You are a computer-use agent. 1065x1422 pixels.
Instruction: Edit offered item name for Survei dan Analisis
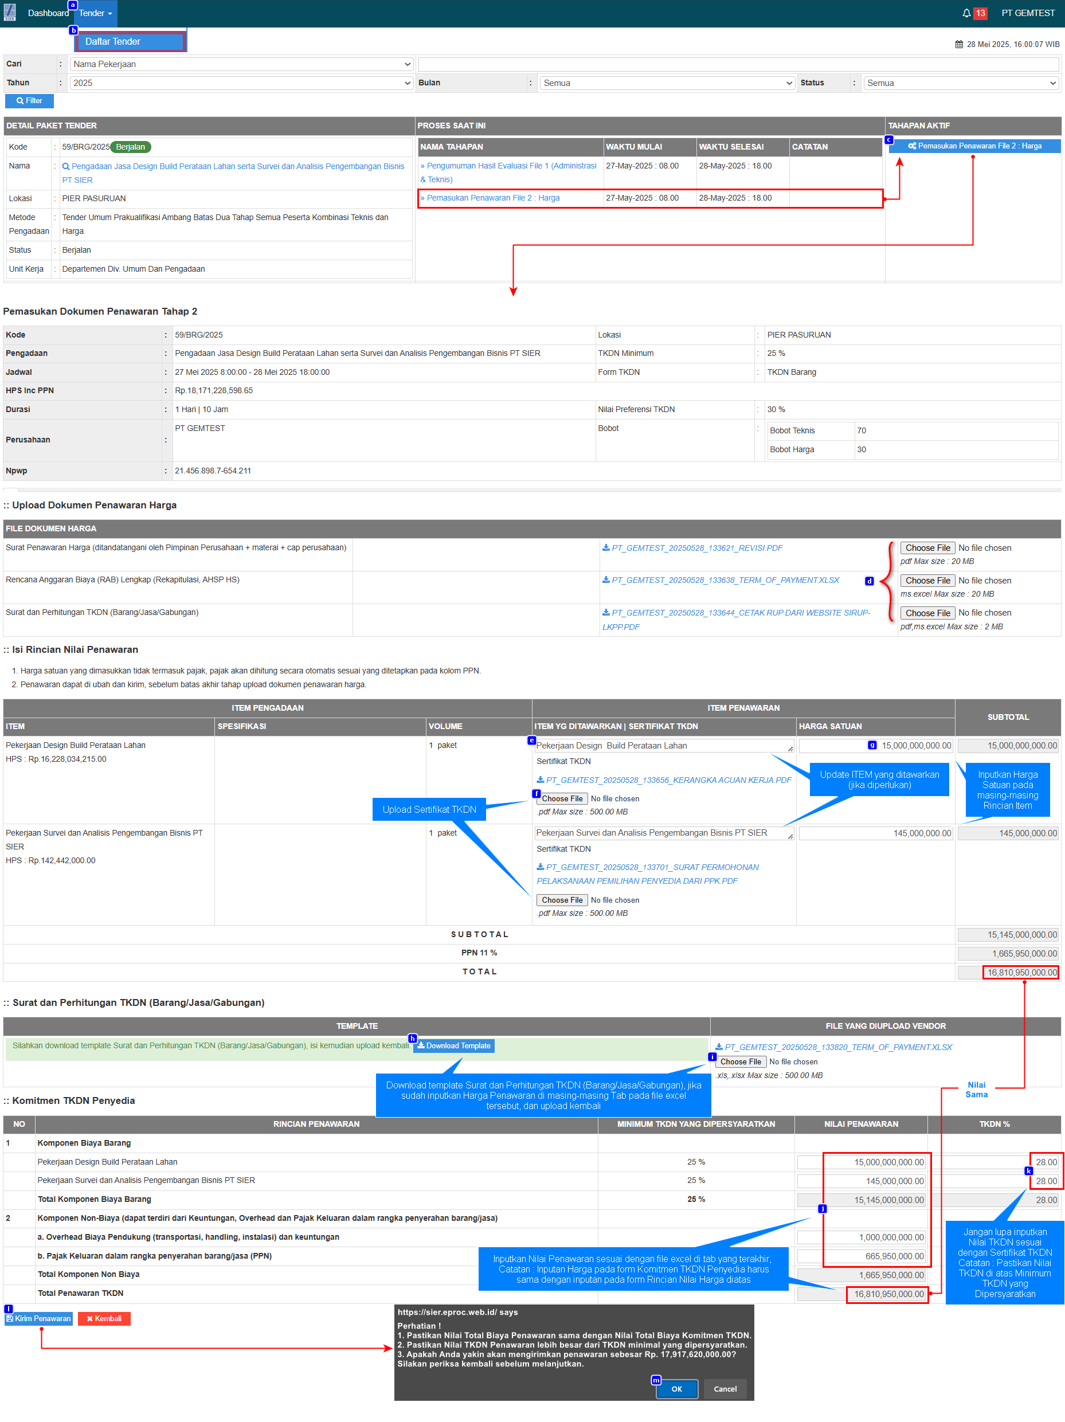point(664,833)
